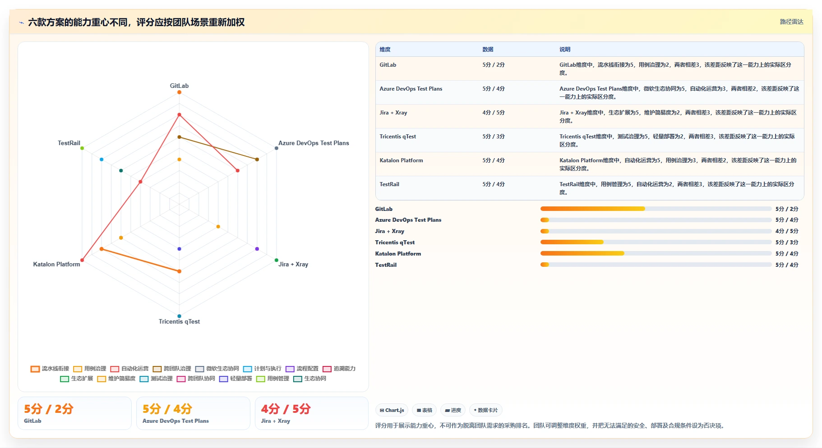
Task: Toggle the 用例治理 legend series
Action: pyautogui.click(x=90, y=369)
